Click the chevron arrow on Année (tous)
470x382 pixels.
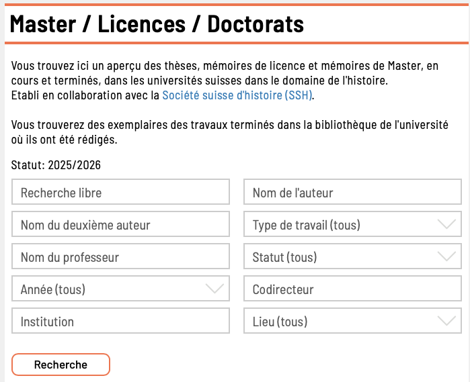pos(214,289)
